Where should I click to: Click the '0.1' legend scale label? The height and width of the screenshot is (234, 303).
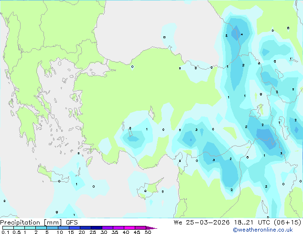pyautogui.click(x=5, y=232)
